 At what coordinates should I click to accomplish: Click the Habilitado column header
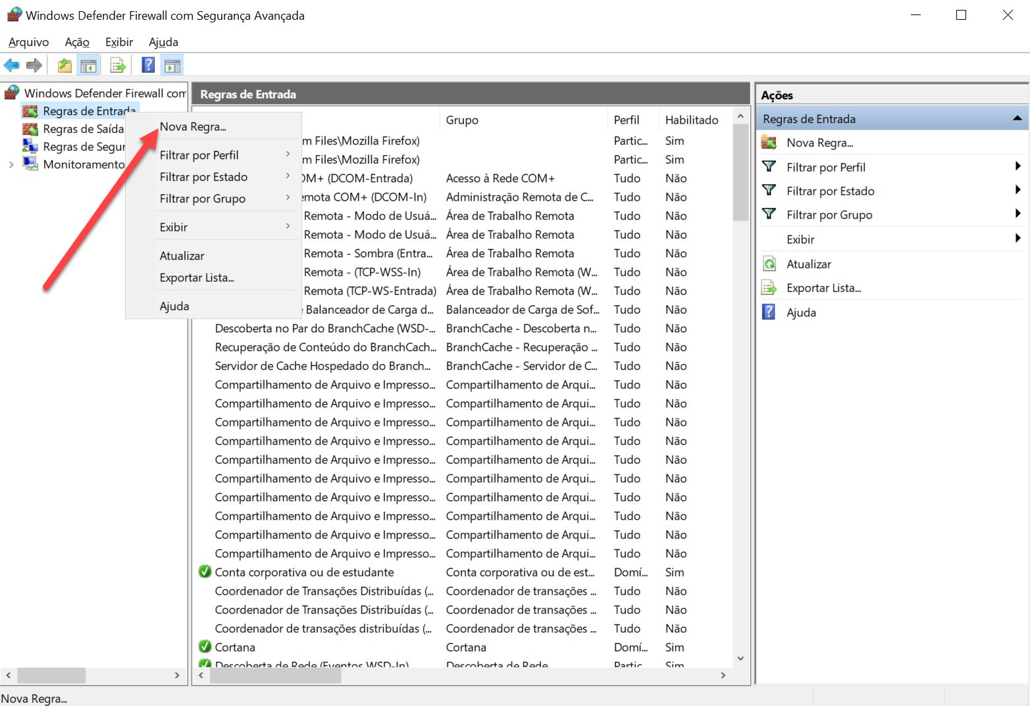tap(692, 120)
